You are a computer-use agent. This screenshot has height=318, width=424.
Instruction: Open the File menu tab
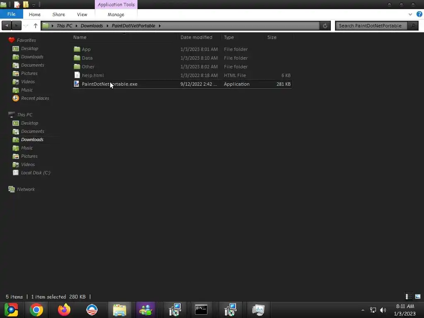coord(11,14)
